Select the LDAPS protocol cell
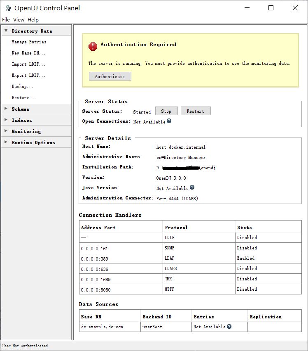 point(199,269)
